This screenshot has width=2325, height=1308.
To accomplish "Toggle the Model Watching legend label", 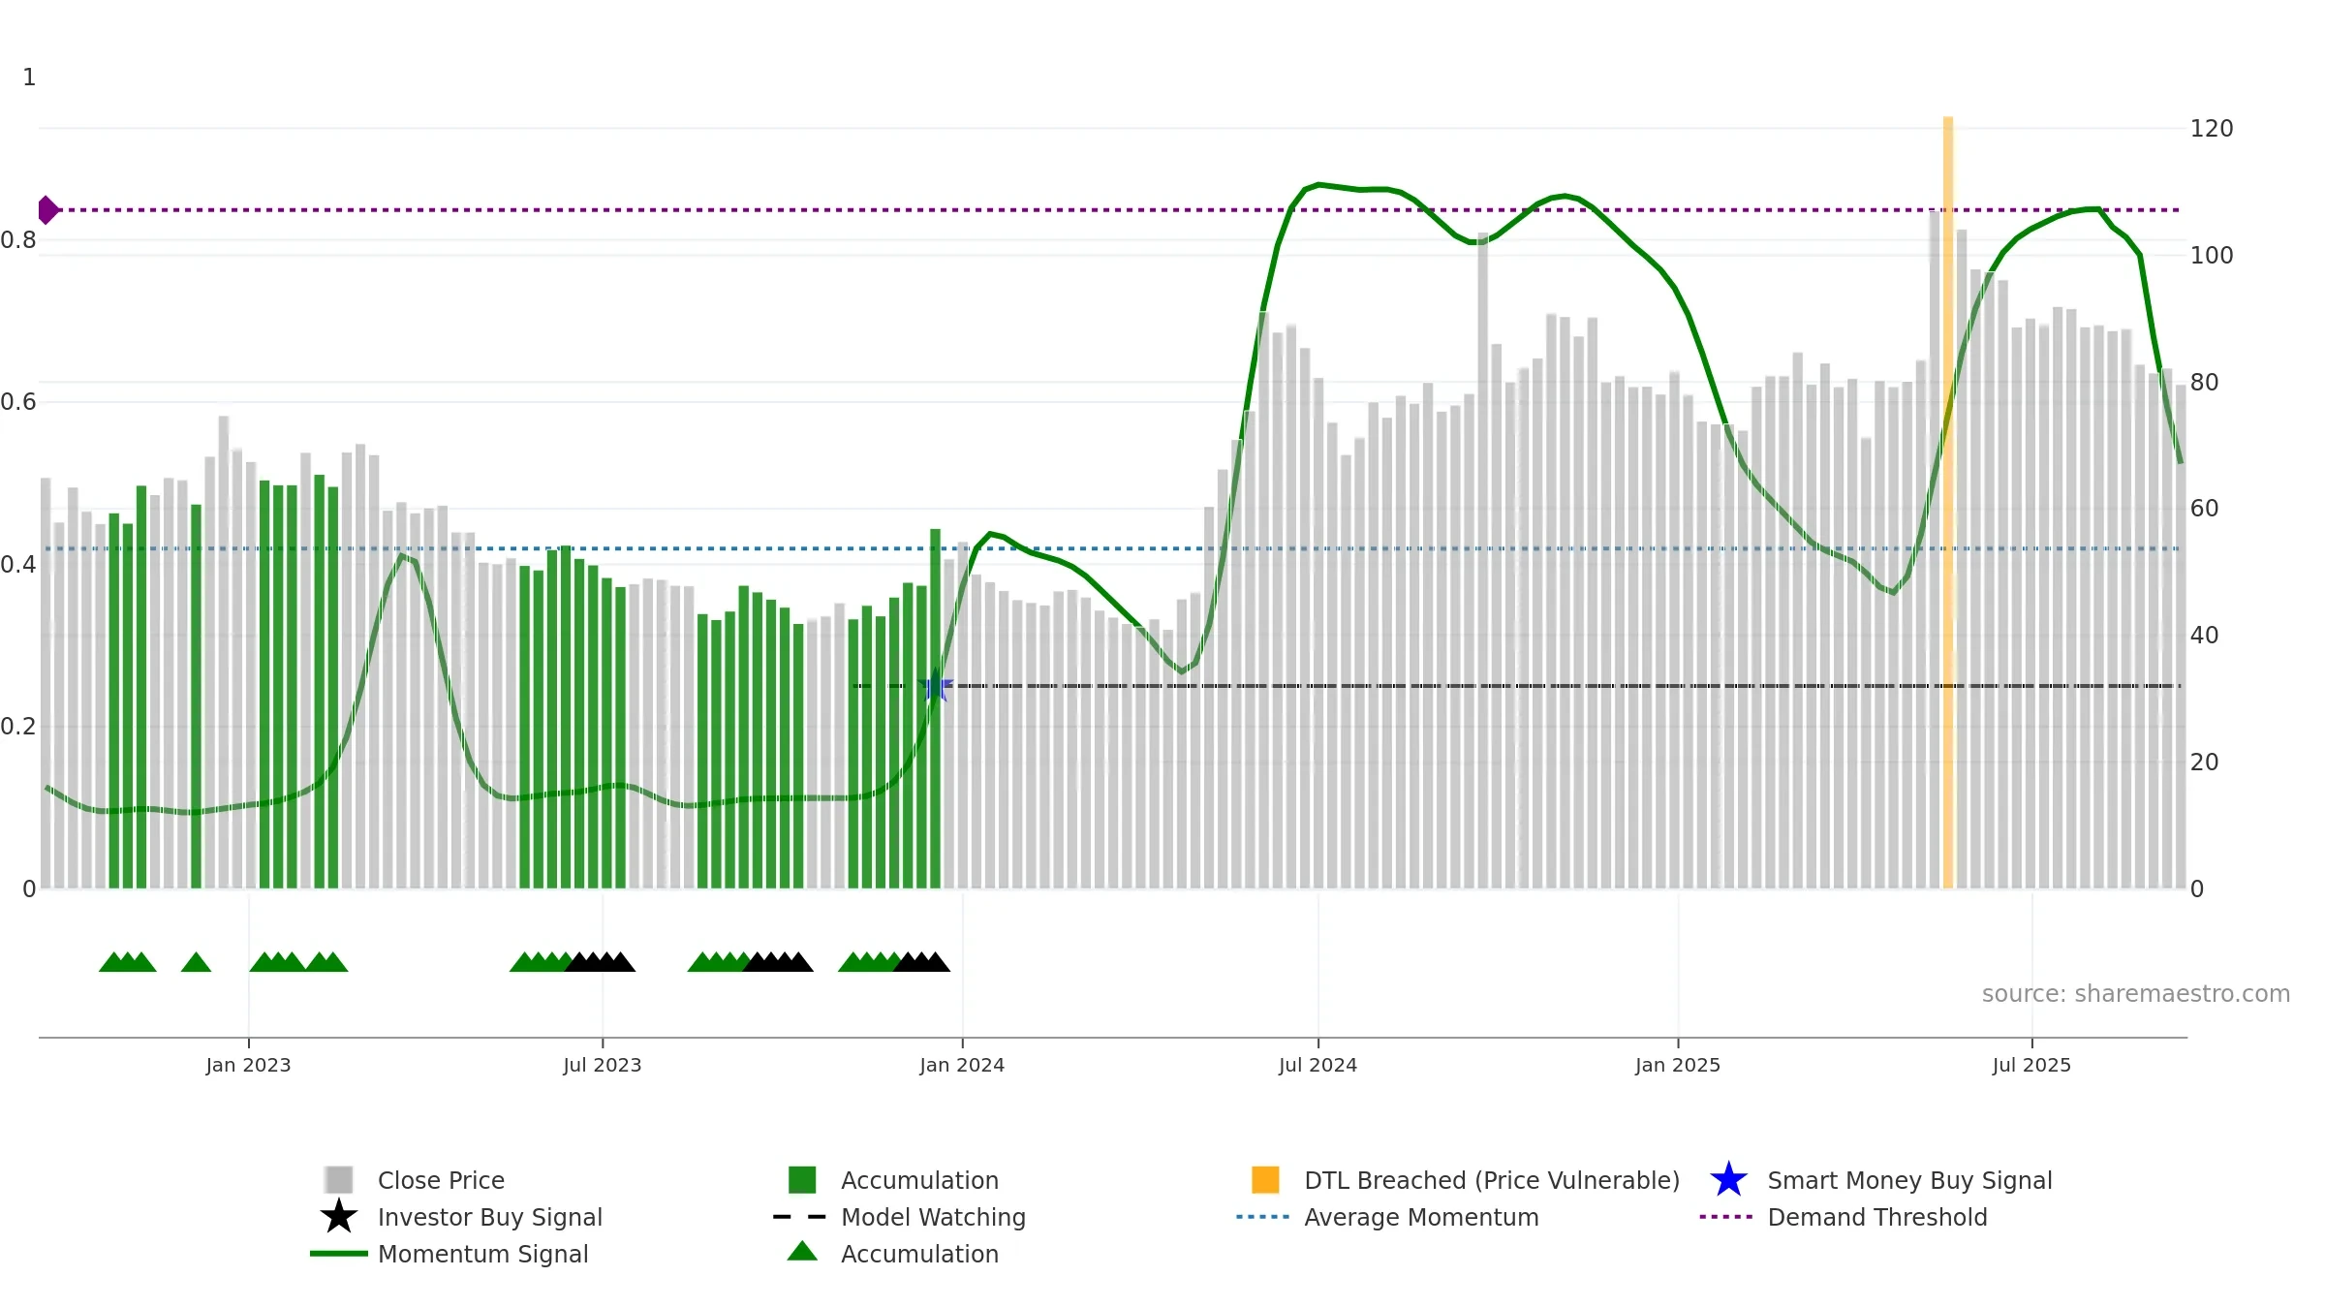I will (933, 1217).
